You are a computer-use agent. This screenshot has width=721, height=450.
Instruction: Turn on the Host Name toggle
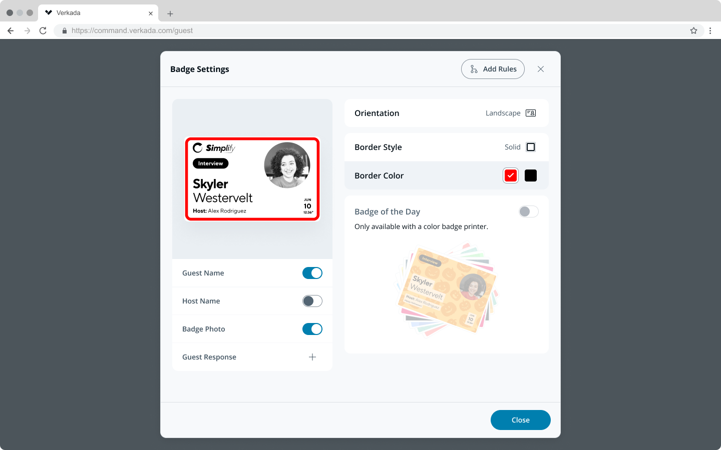[312, 301]
